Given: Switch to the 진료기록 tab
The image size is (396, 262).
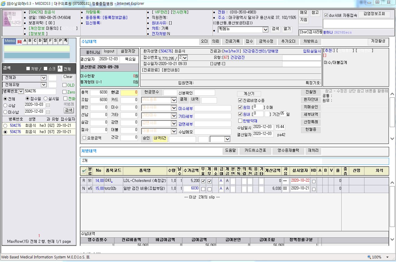Looking at the screenshot, I should (233, 42).
